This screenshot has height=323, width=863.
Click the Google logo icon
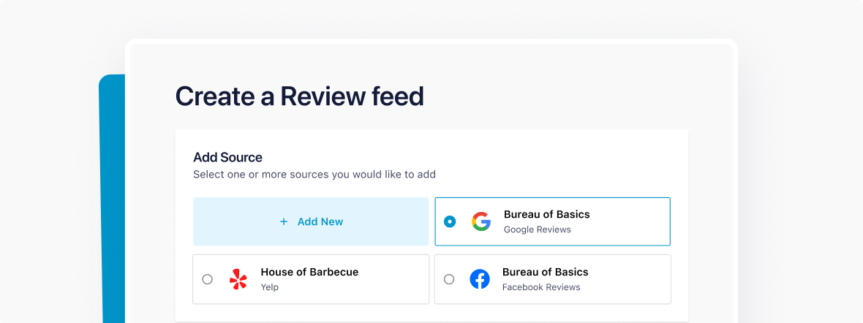481,221
